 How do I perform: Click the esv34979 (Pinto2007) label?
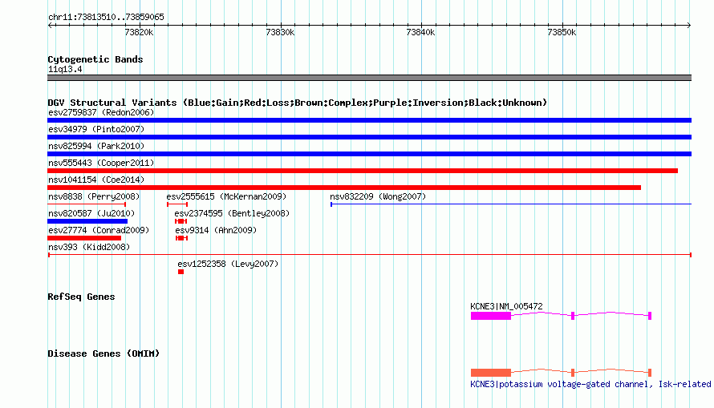click(x=96, y=129)
